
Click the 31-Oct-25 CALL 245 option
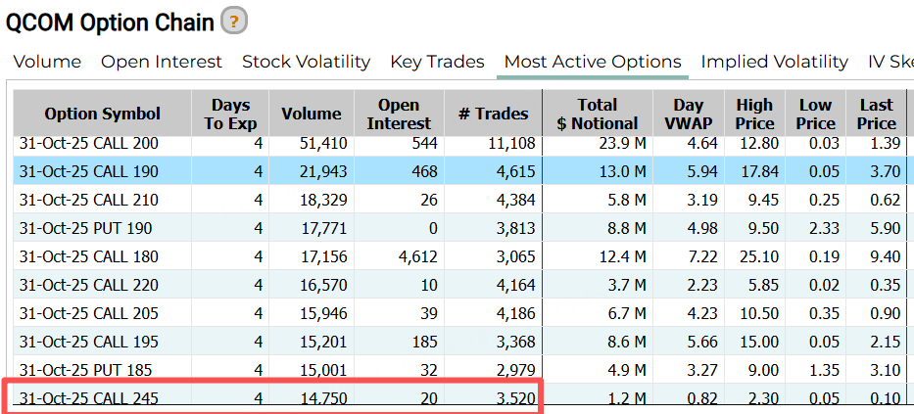click(x=89, y=398)
